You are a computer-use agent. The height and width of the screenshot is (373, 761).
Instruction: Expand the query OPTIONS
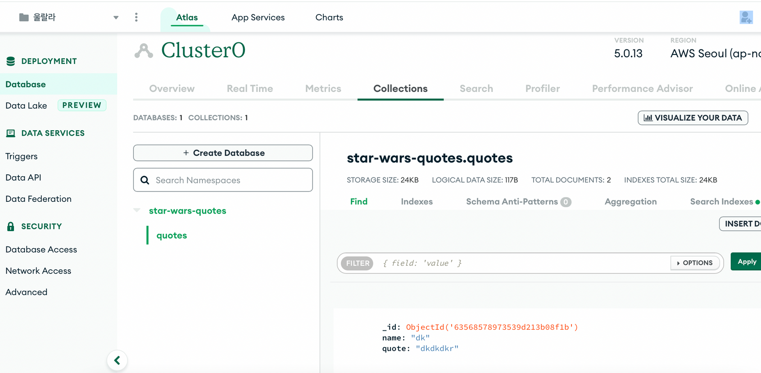point(695,263)
